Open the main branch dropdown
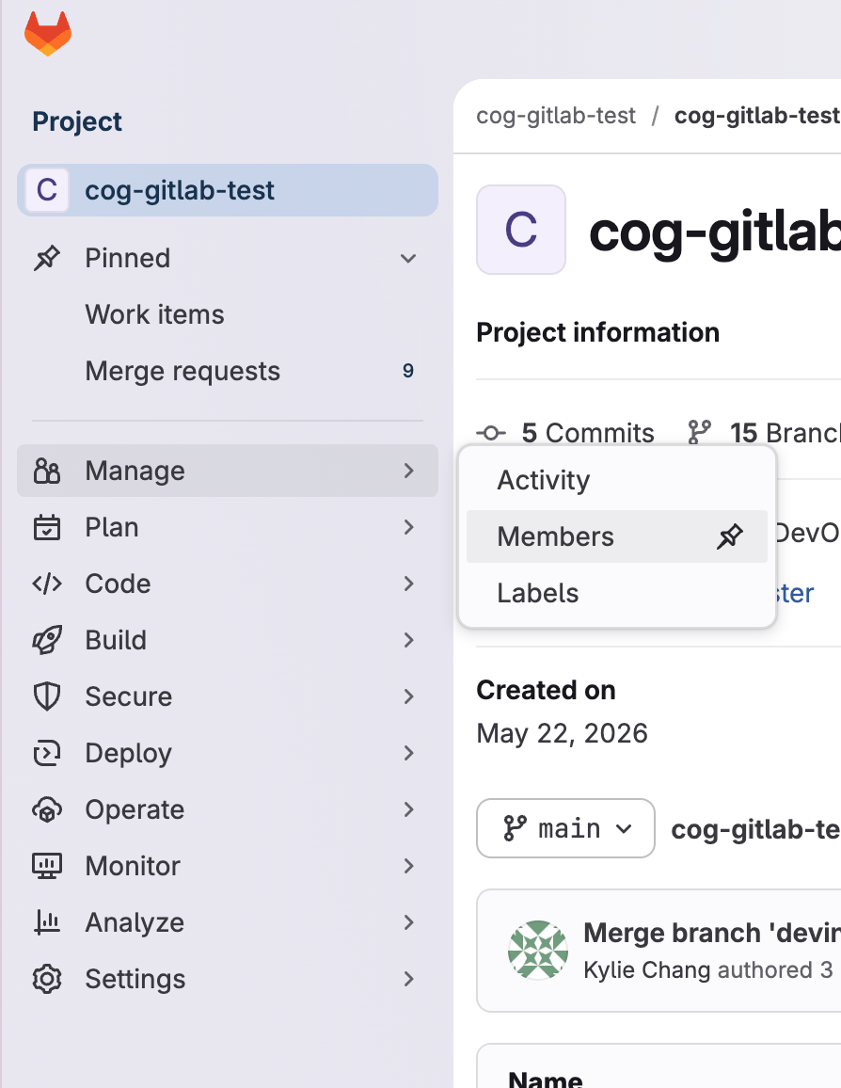 (565, 828)
